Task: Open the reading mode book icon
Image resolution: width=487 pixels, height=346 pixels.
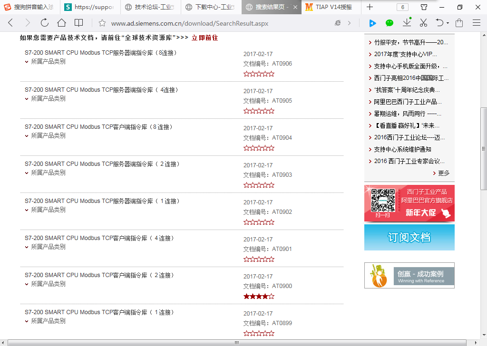Action: point(79,23)
